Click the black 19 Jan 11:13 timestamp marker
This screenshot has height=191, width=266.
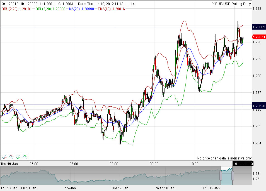pyautogui.click(x=243, y=164)
